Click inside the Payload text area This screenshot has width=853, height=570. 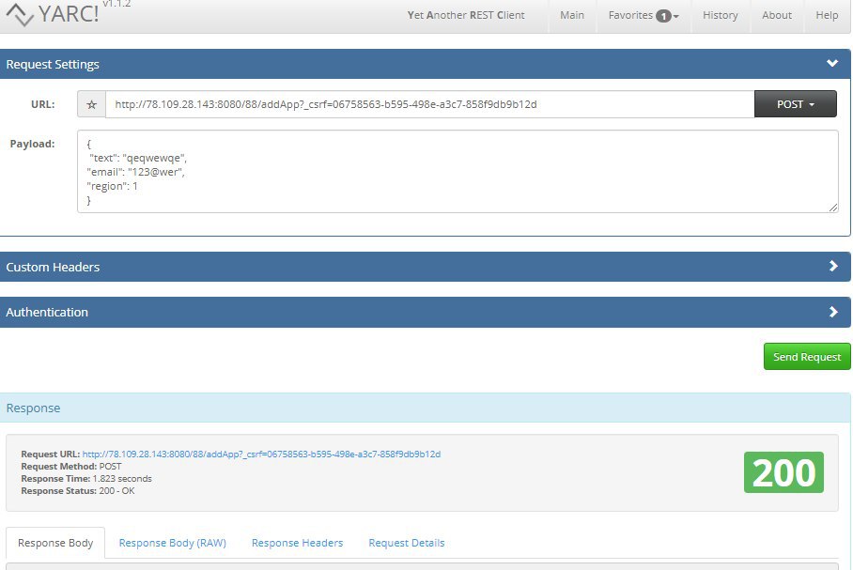pos(458,171)
